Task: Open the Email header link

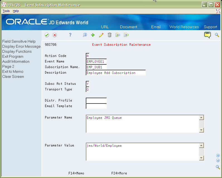Action: [156, 27]
